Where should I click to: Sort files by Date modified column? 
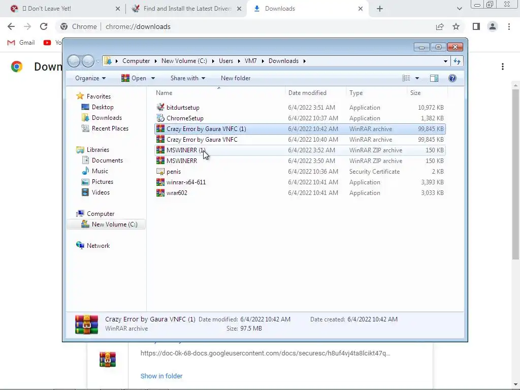tap(315, 93)
